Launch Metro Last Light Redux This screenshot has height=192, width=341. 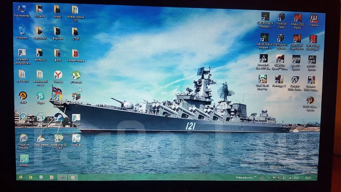(x=297, y=42)
